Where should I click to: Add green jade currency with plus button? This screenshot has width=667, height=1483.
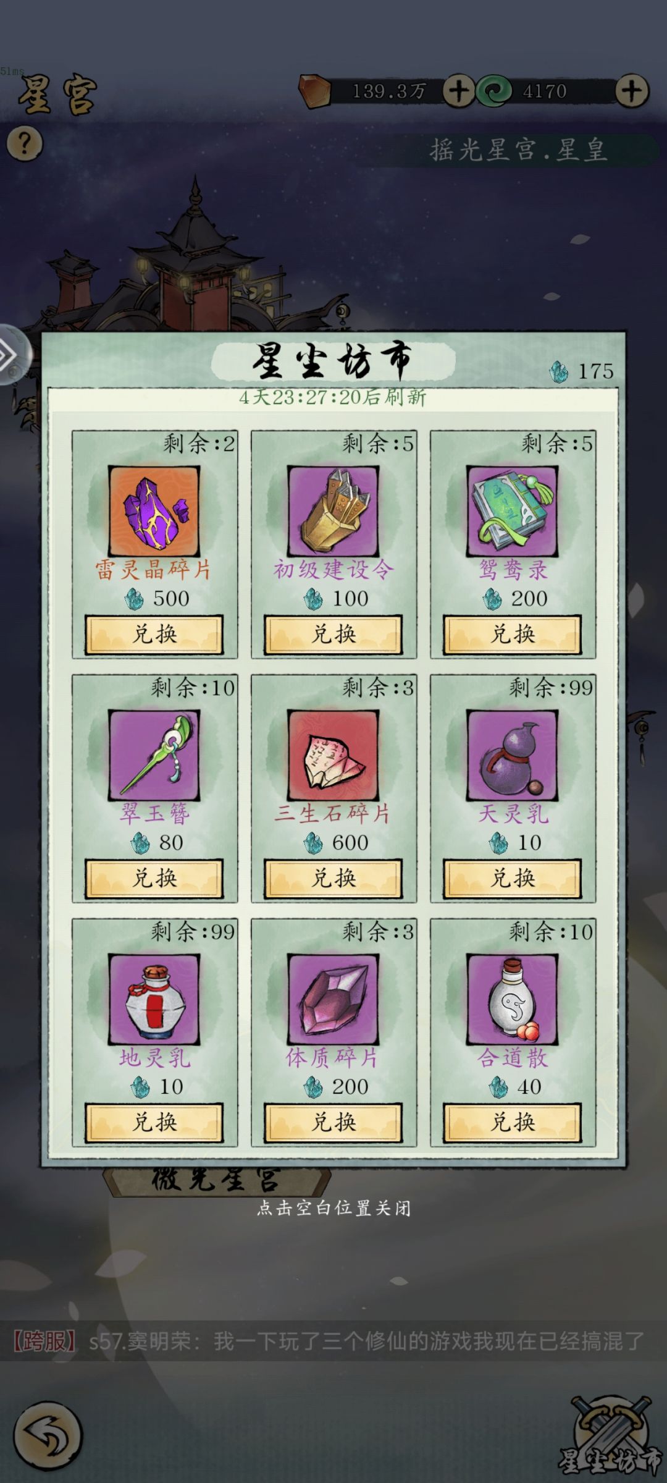632,91
